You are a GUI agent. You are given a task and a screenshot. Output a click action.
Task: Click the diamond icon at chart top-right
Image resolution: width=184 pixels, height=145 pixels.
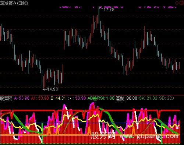point(177,3)
